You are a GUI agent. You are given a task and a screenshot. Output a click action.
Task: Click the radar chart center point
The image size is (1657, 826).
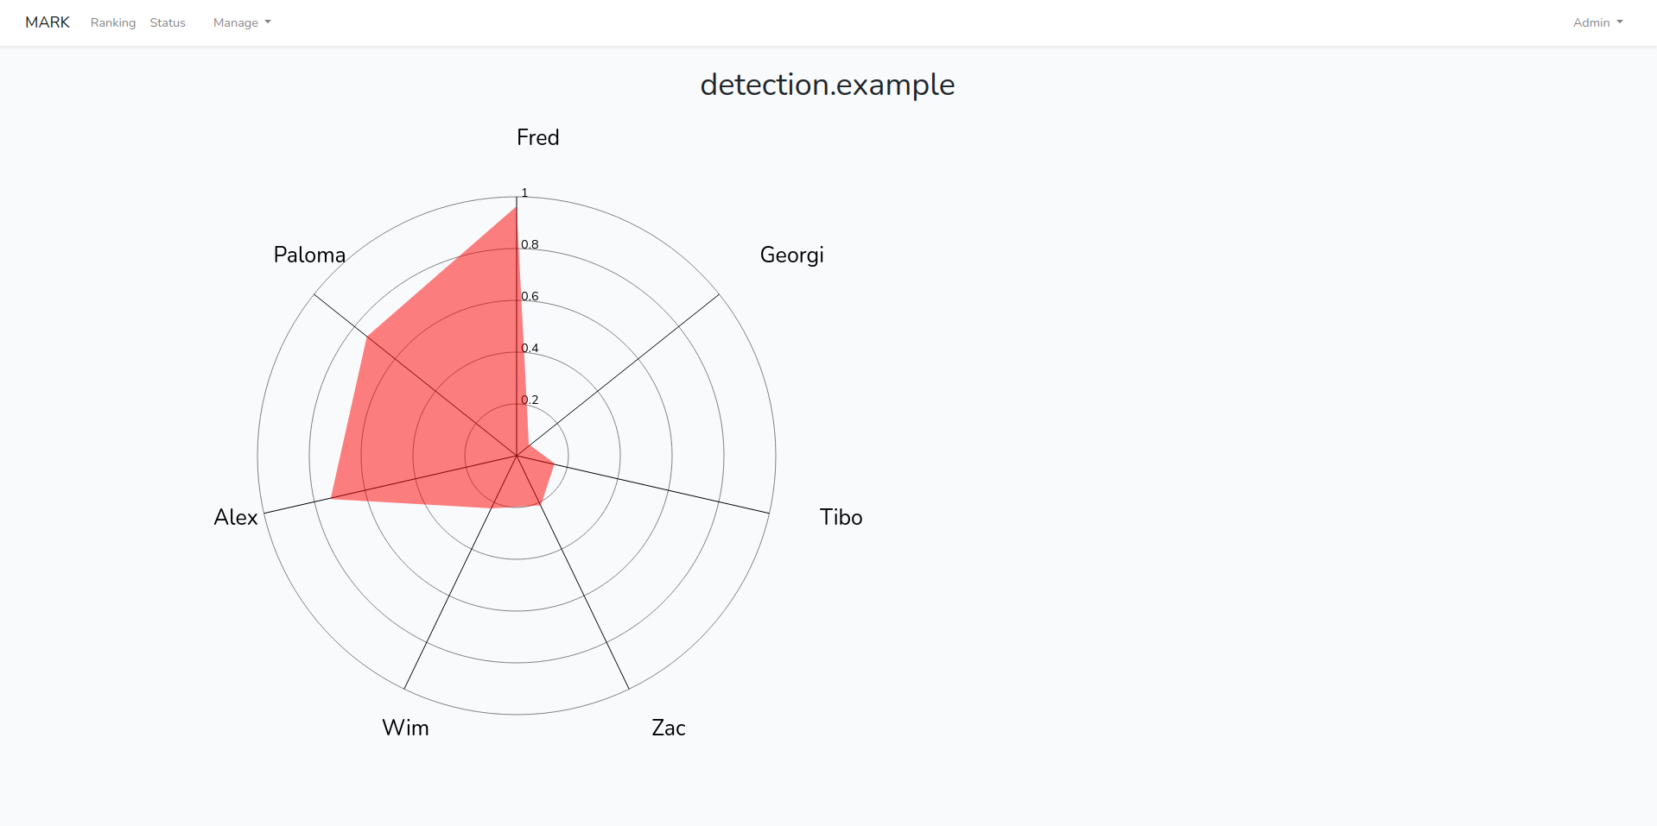pos(517,456)
